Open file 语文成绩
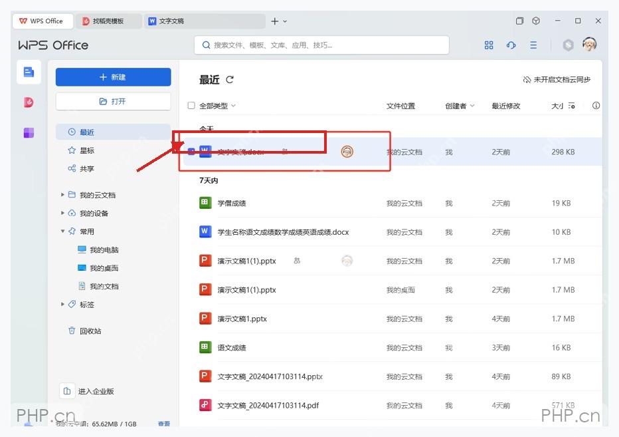Image resolution: width=619 pixels, height=437 pixels. (x=232, y=348)
